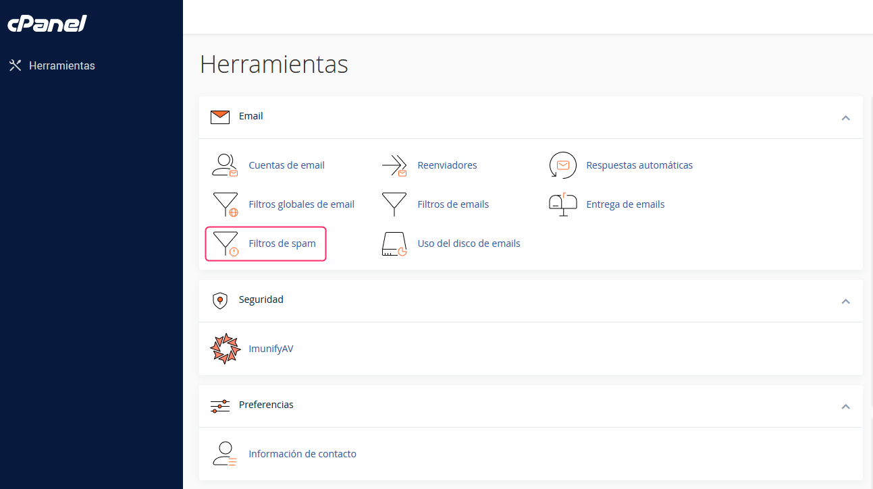Click the Cuentas de email icon
873x489 pixels.
[225, 165]
